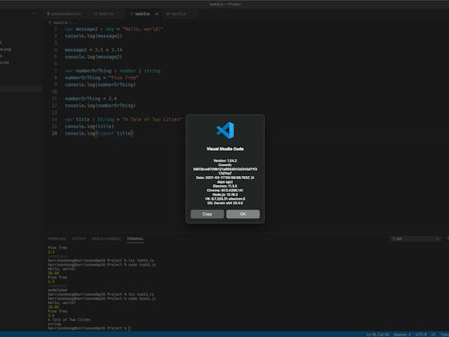Click 'Electron: 11.3.0' text in dialog
Image resolution: width=449 pixels, height=337 pixels.
click(x=225, y=186)
